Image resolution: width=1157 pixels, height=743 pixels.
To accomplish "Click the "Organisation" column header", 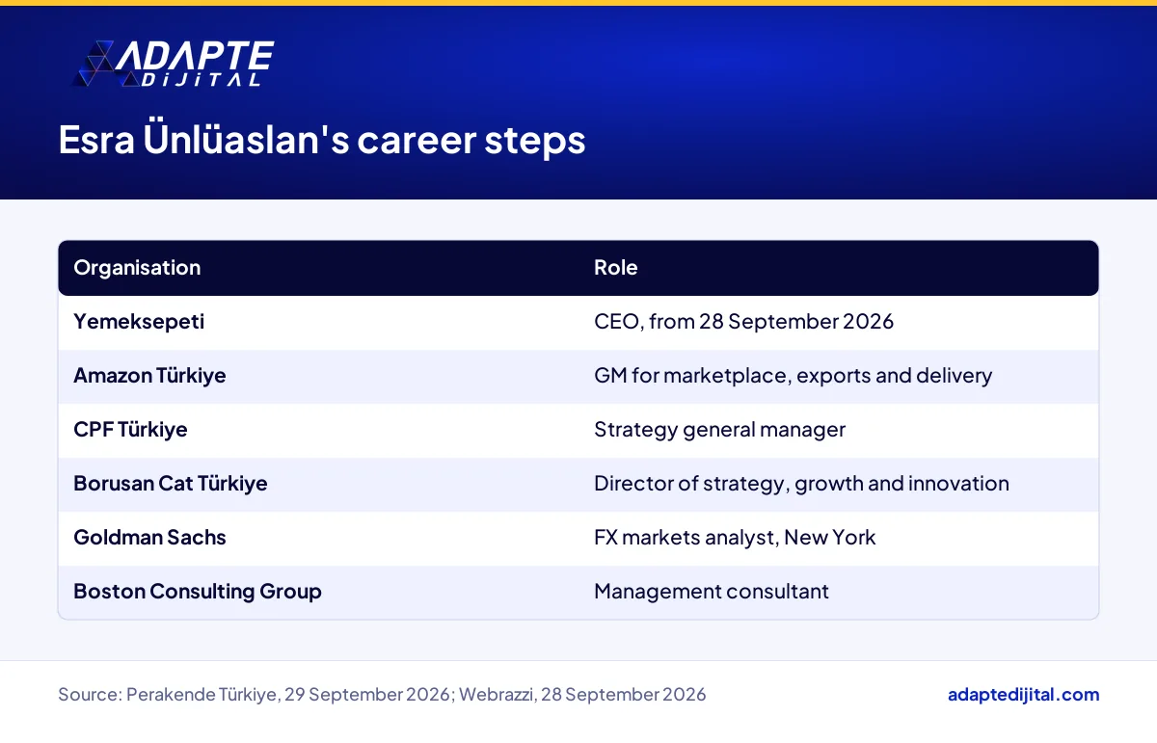I will (137, 268).
